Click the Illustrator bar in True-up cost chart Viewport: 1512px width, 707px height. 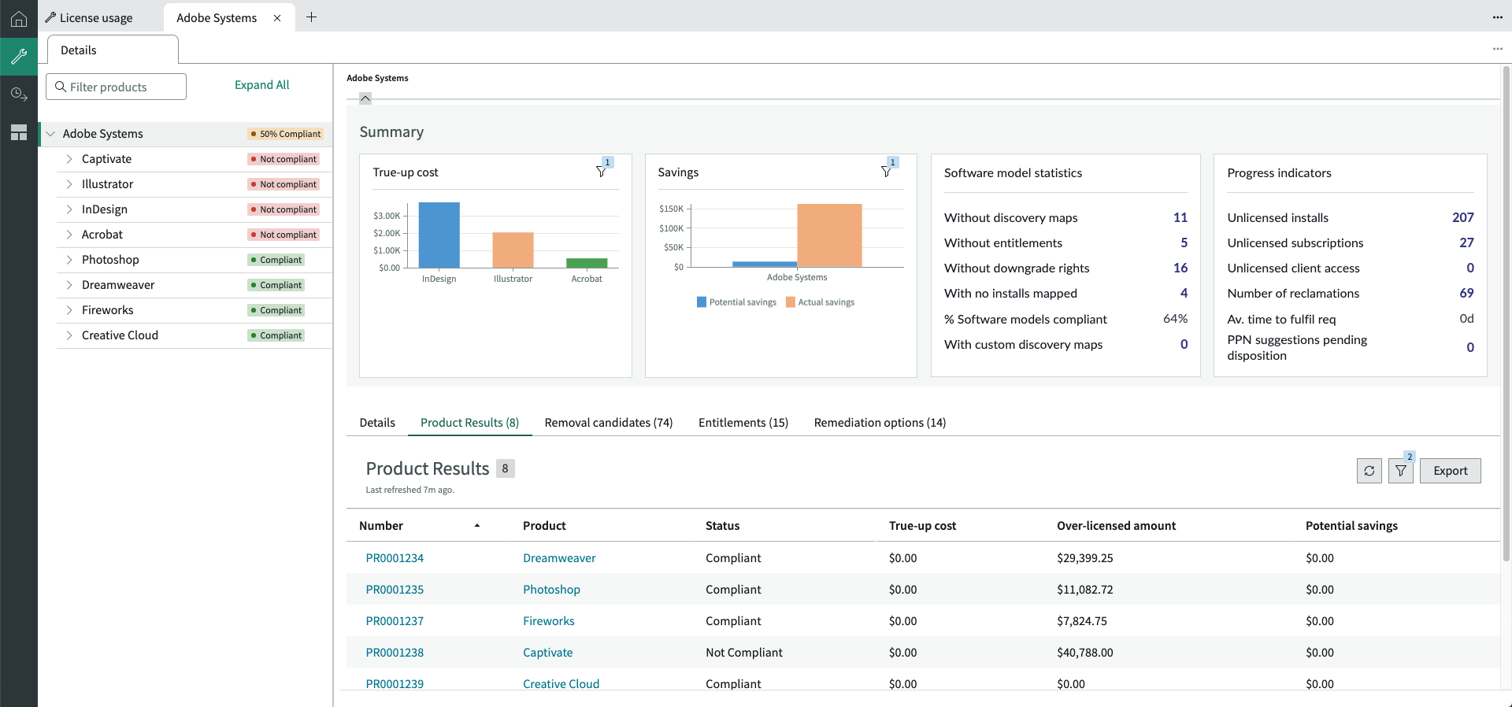513,250
